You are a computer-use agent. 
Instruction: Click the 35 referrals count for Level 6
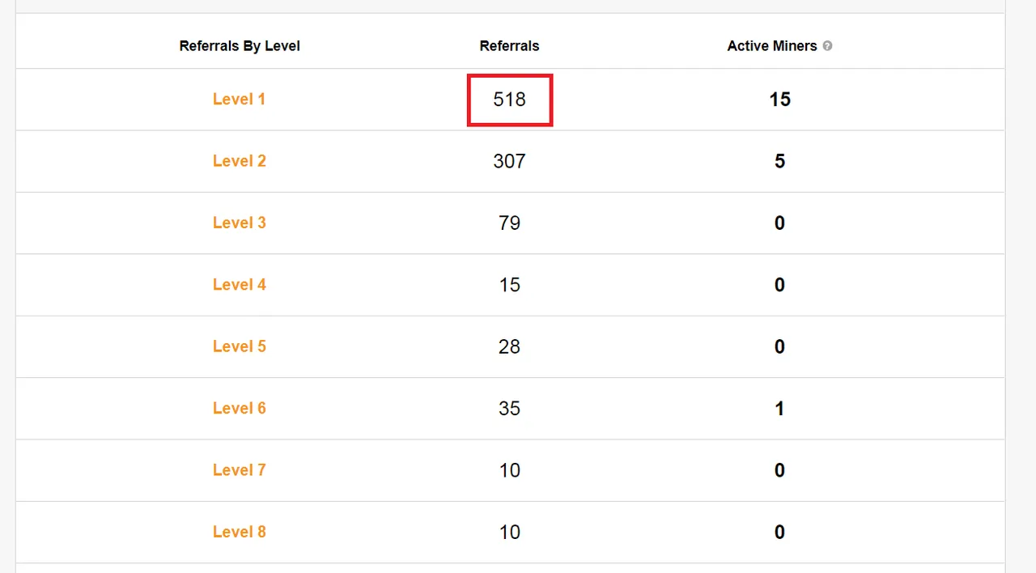(509, 408)
